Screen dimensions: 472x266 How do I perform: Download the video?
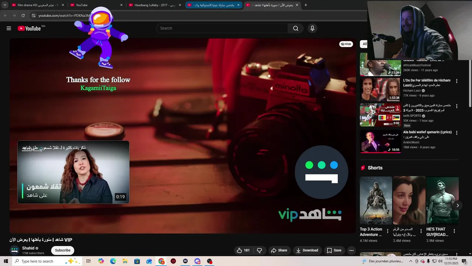(307, 250)
